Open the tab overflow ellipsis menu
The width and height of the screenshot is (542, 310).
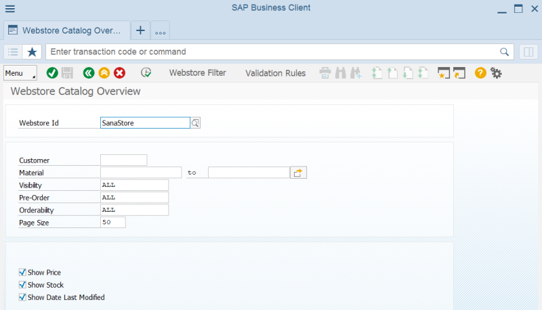pos(160,32)
